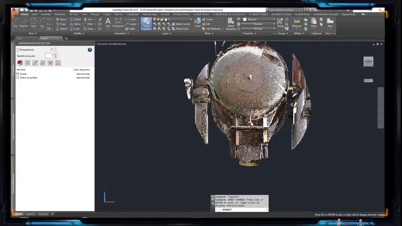Open the AutoCAD application menu logo
402x226 pixels.
tap(14, 11)
